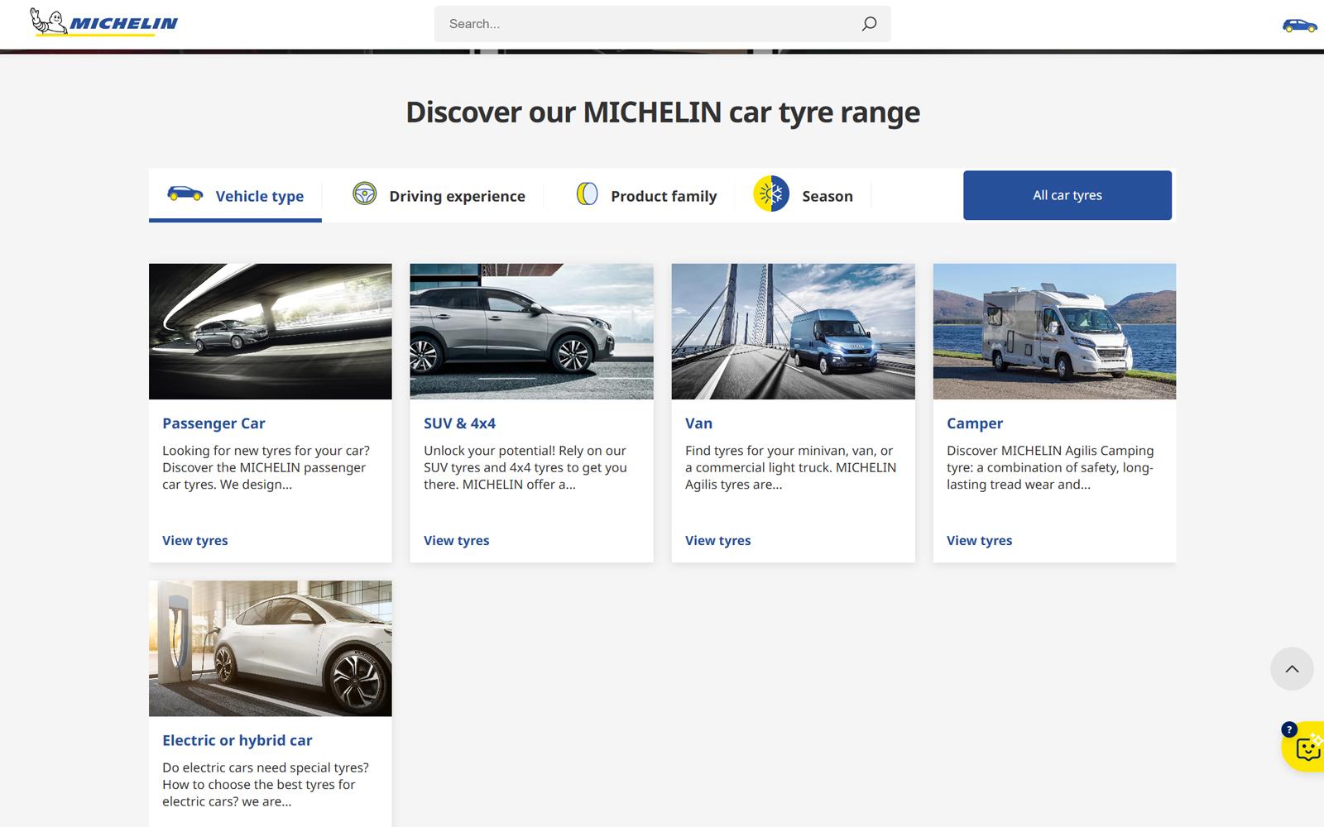1324x827 pixels.
Task: Click the sun-snowflake Season icon
Action: pos(771,194)
